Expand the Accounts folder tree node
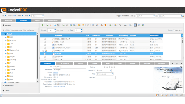This screenshot has height=104, width=185. (5, 41)
